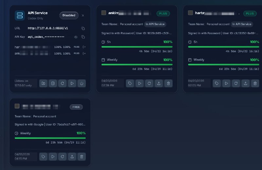
Task: Refresh the FREE account usage
Action: 62,157
